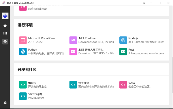Viewport: 173px width, 109px height.
Task: Open the 博客园 code bracket icon
Action: tap(23, 85)
